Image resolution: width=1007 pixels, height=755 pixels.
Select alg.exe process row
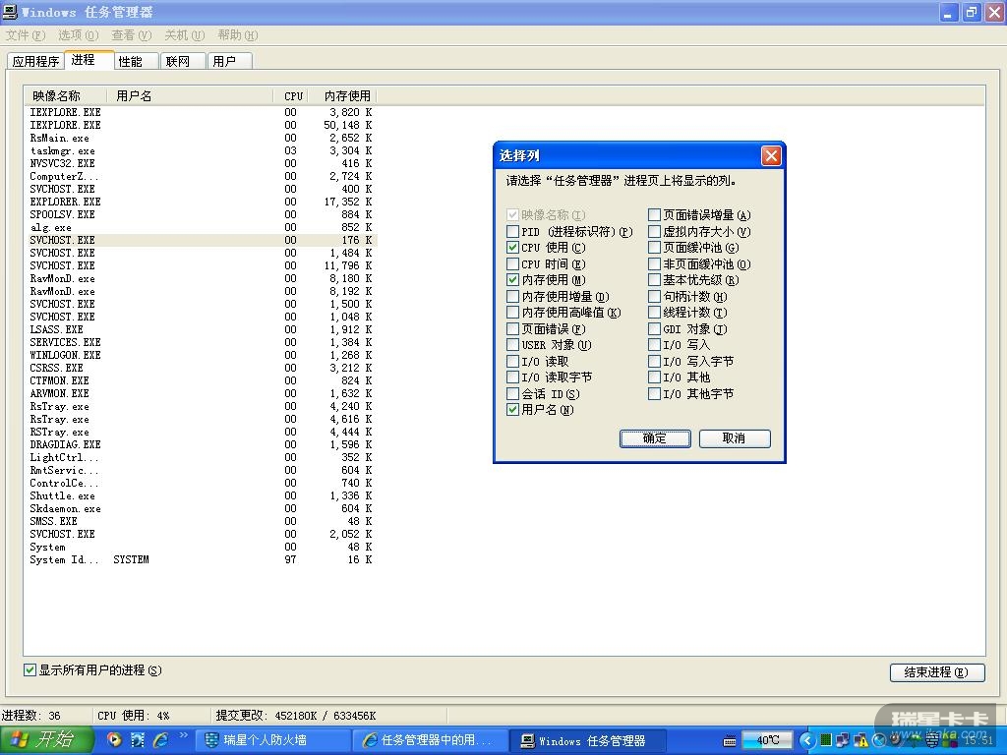[201, 227]
